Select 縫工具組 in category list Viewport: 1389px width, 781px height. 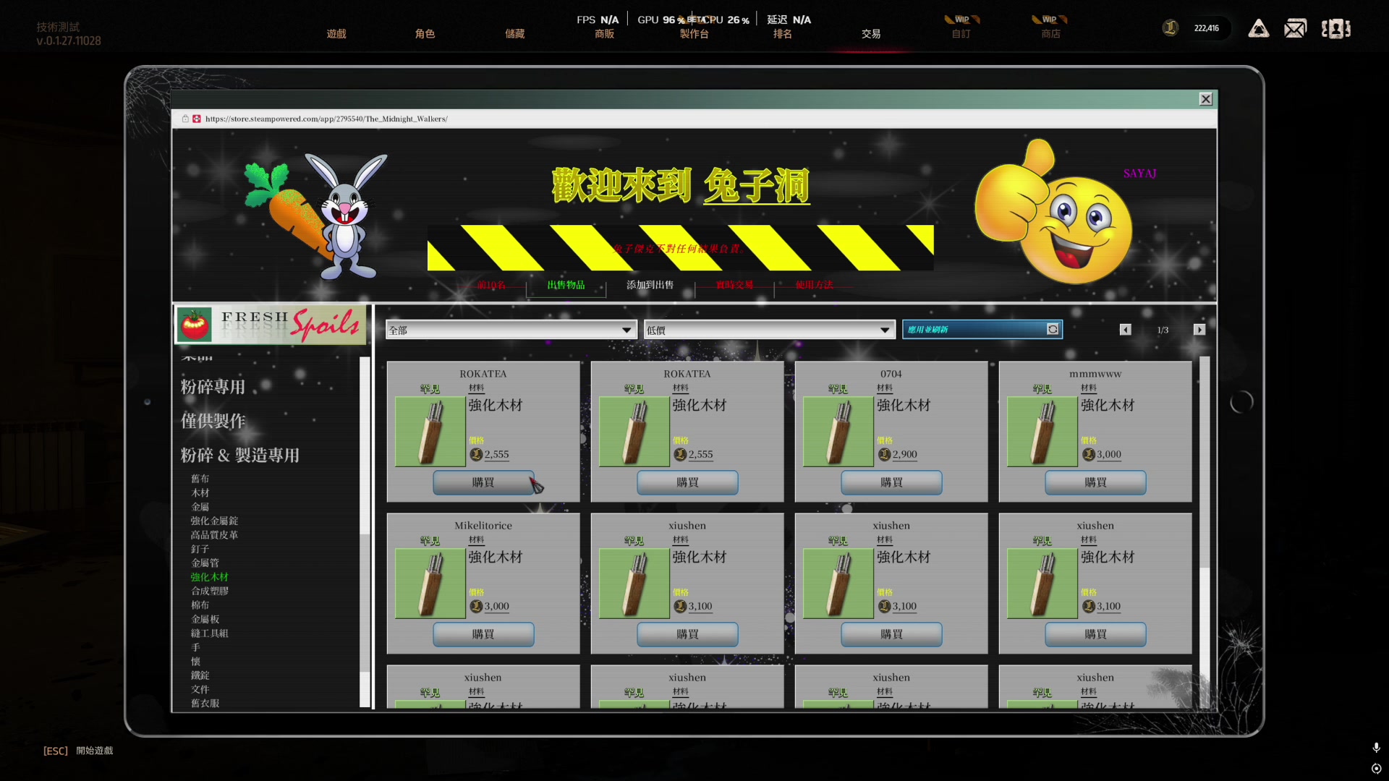click(209, 633)
